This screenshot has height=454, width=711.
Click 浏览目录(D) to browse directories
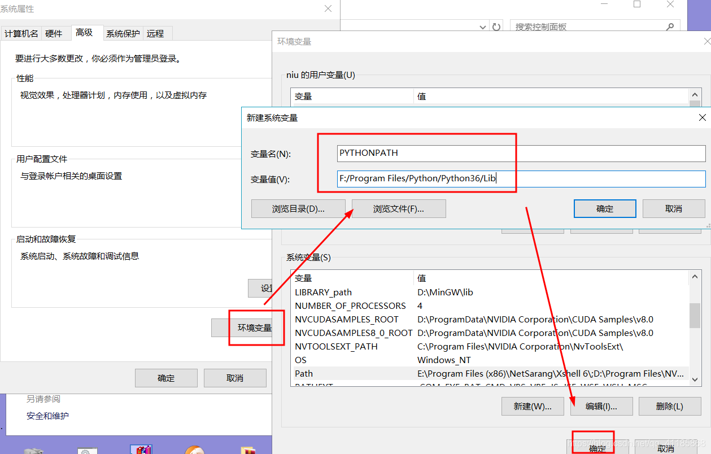298,208
